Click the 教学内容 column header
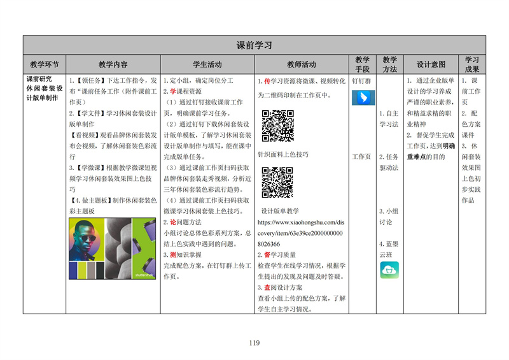Screen dimensions: 509x360 (x=113, y=64)
